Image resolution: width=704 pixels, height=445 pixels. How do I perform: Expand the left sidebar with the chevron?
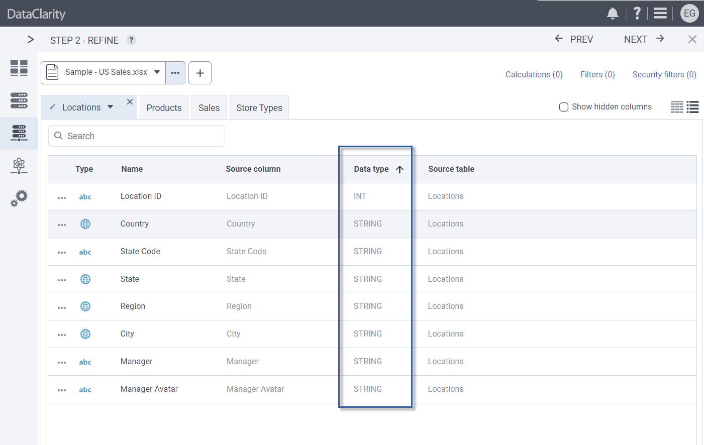pos(31,40)
